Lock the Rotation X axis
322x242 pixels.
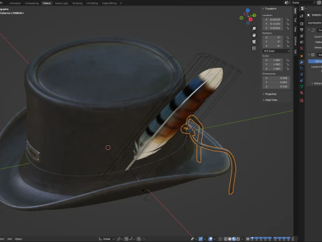pyautogui.click(x=288, y=38)
